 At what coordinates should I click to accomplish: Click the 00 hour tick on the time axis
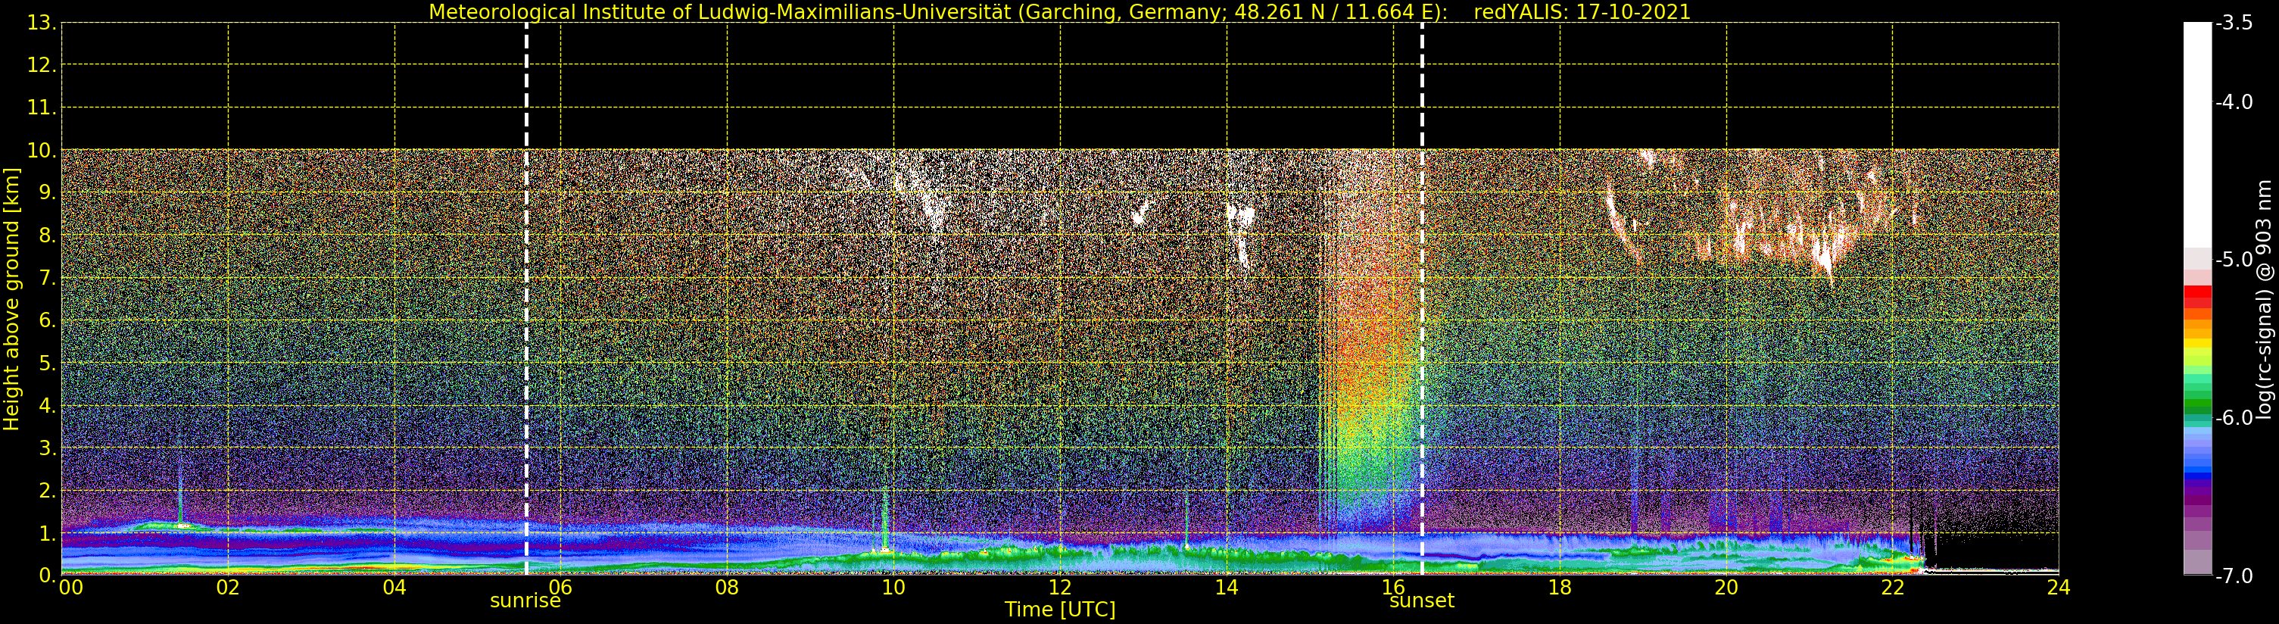click(x=70, y=588)
